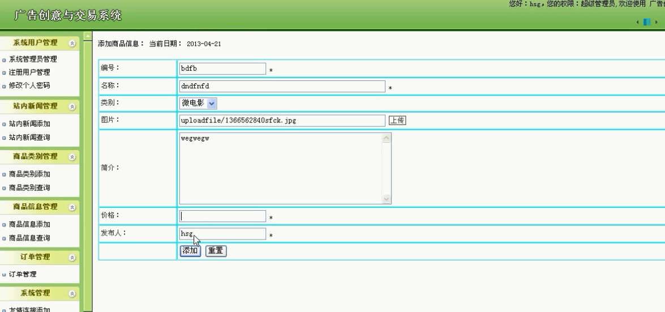Collapse the 订单管理 section chevron
The height and width of the screenshot is (312, 665).
(72, 258)
